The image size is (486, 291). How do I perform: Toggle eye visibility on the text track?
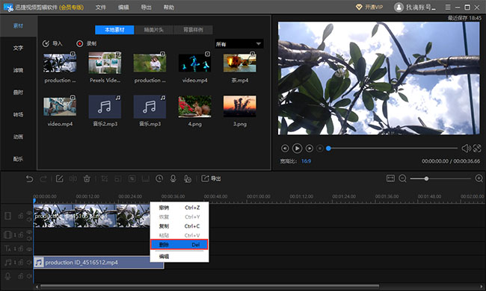tap(29, 248)
